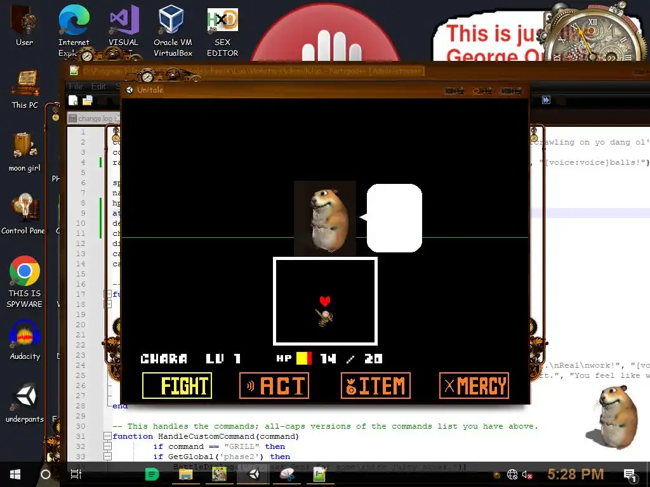Open the green chat app on taskbar
Screen dimensions: 650x487
[x=152, y=474]
